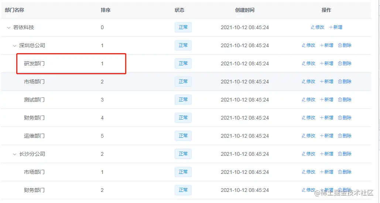Click the 正常 status tag for 测试部门
380x203 pixels.
click(x=183, y=100)
